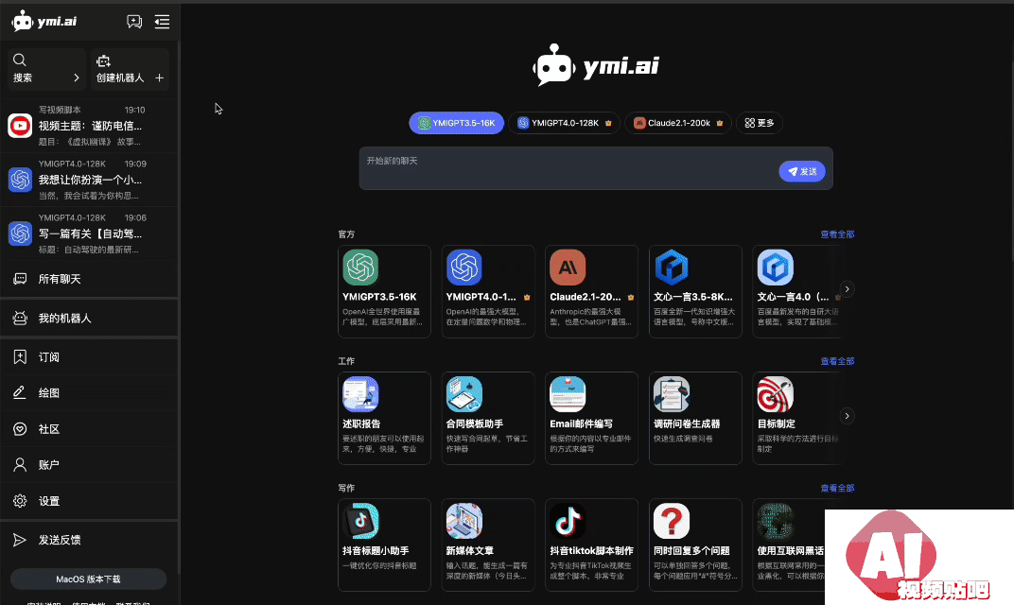Open the YMIGPT3.5-16K card in 官方 list
Screen dimensions: 1014x605
pos(384,291)
